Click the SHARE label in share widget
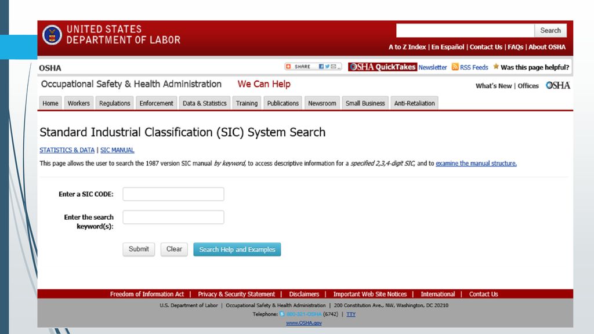The height and width of the screenshot is (334, 594). pos(302,67)
